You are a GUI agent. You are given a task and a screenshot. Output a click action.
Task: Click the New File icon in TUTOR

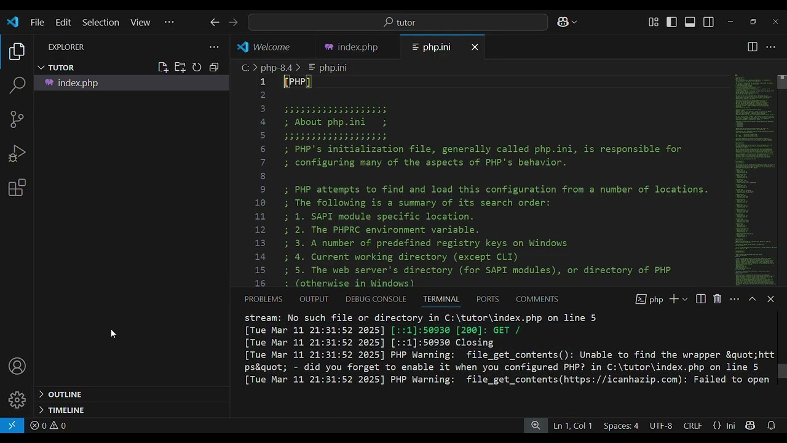coord(163,68)
